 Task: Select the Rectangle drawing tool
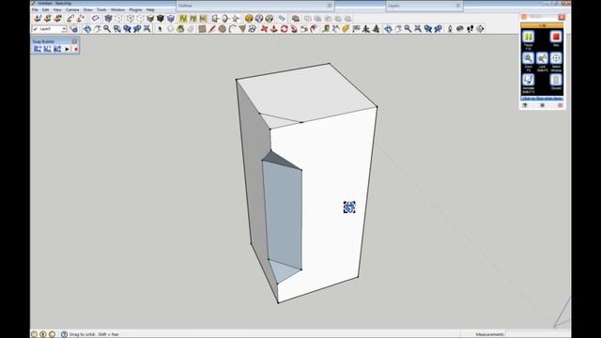click(202, 29)
